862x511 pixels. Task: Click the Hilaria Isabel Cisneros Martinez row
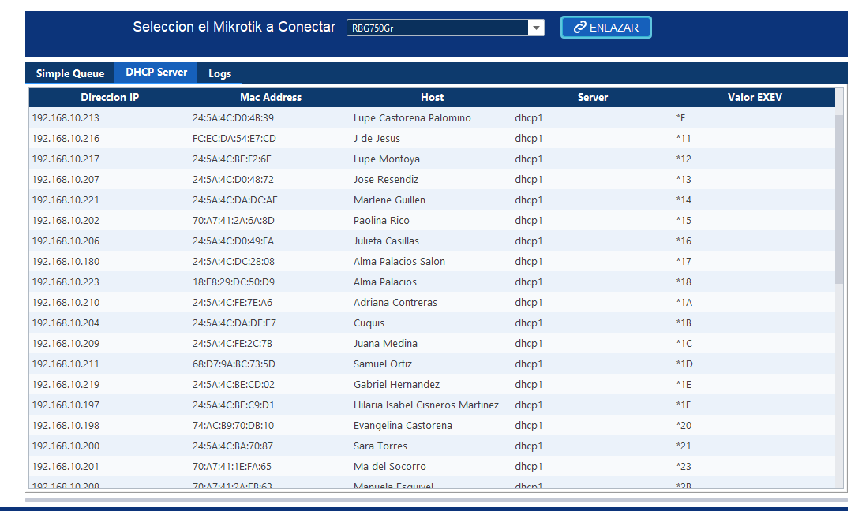point(426,405)
